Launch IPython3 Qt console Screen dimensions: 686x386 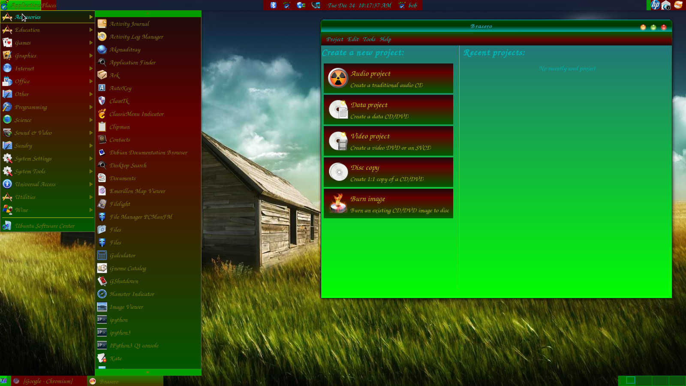click(x=148, y=345)
